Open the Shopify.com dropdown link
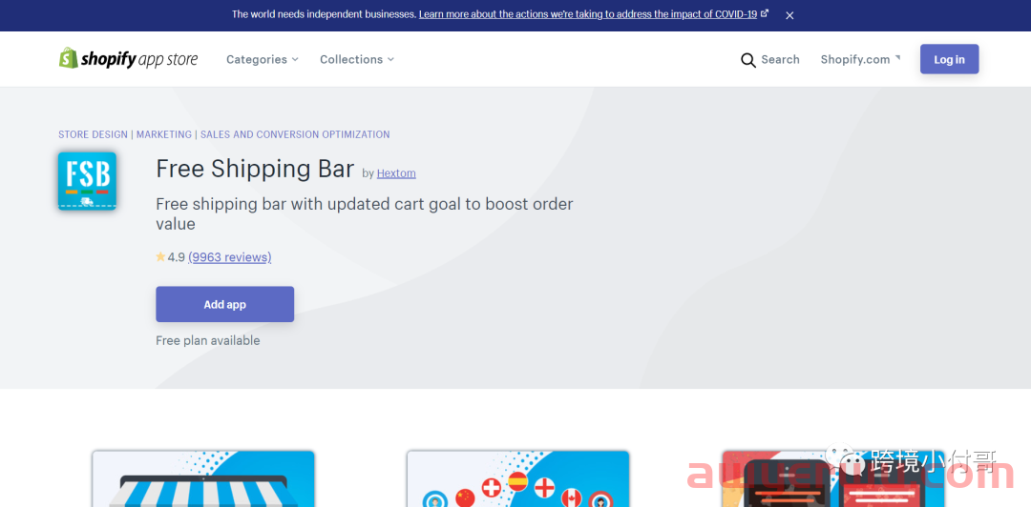This screenshot has width=1031, height=507. coord(860,59)
